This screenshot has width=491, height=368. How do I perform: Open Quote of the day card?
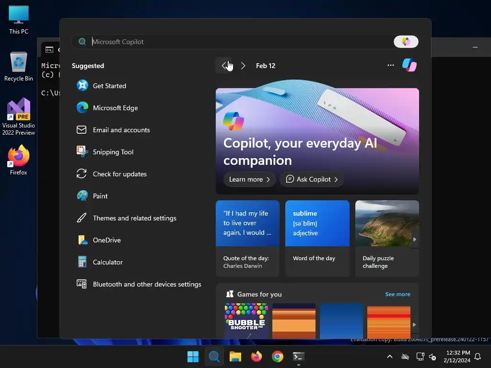247,239
